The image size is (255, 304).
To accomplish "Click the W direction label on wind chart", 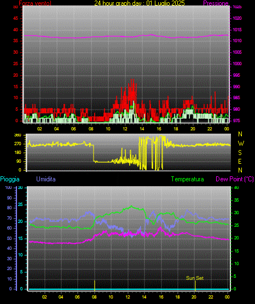I will 241,144.
